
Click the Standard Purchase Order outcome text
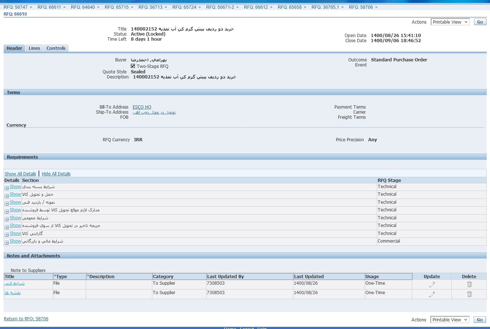tap(399, 60)
